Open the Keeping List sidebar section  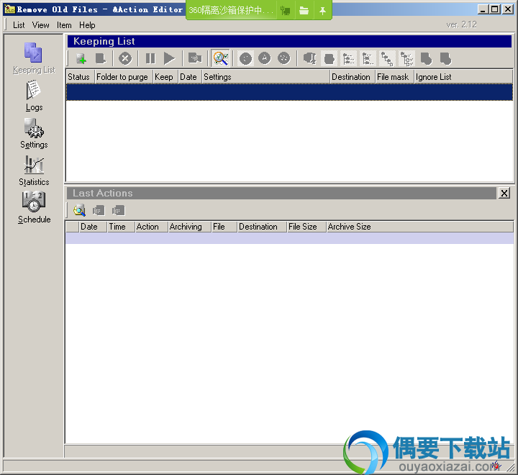34,58
